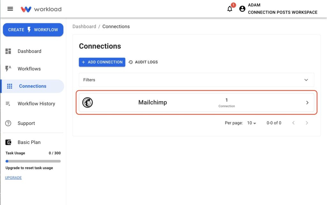Click the Mailchimp connection name

tap(153, 102)
